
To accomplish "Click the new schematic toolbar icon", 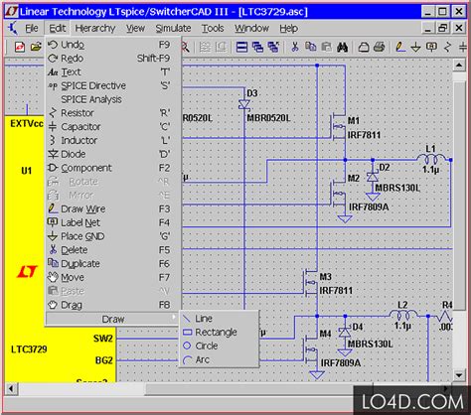I will tap(20, 47).
